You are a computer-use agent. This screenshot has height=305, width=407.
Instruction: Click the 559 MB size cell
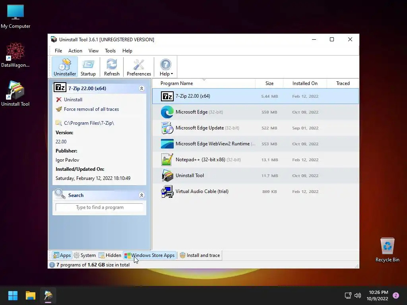point(269,112)
